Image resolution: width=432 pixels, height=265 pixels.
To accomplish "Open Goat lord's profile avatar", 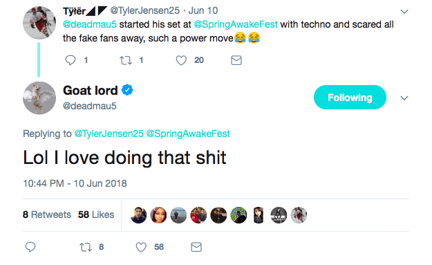I will (x=39, y=98).
